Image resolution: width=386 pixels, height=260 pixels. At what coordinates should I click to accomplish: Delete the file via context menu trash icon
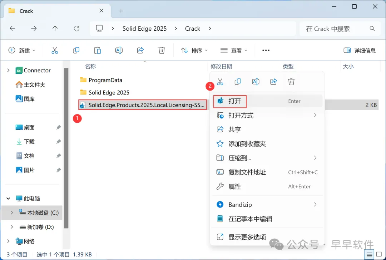click(291, 82)
